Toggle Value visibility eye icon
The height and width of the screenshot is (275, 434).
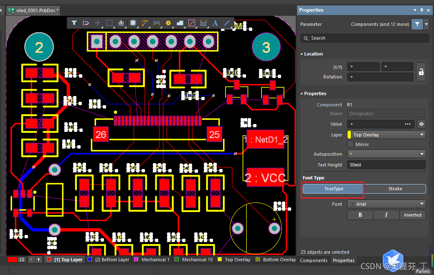pyautogui.click(x=421, y=124)
